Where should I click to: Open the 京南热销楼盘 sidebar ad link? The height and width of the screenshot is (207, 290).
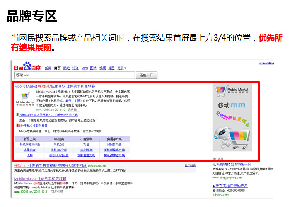coord(232,164)
